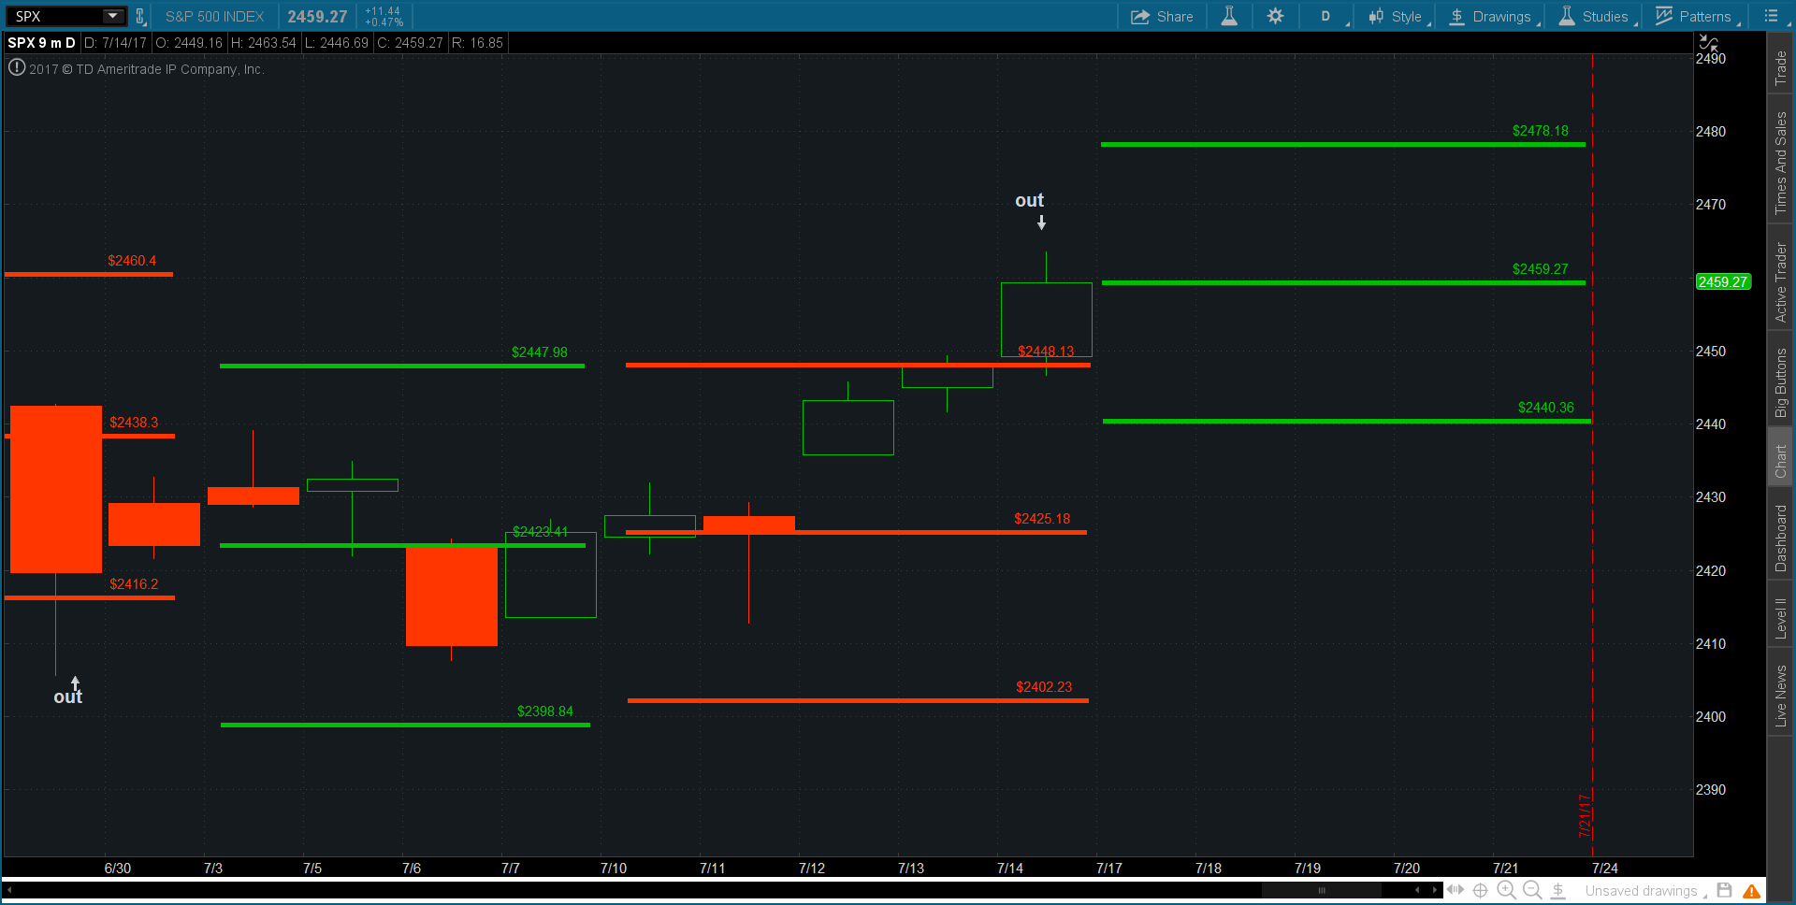Open the Studies menu button
The width and height of the screenshot is (1796, 905).
tap(1594, 16)
